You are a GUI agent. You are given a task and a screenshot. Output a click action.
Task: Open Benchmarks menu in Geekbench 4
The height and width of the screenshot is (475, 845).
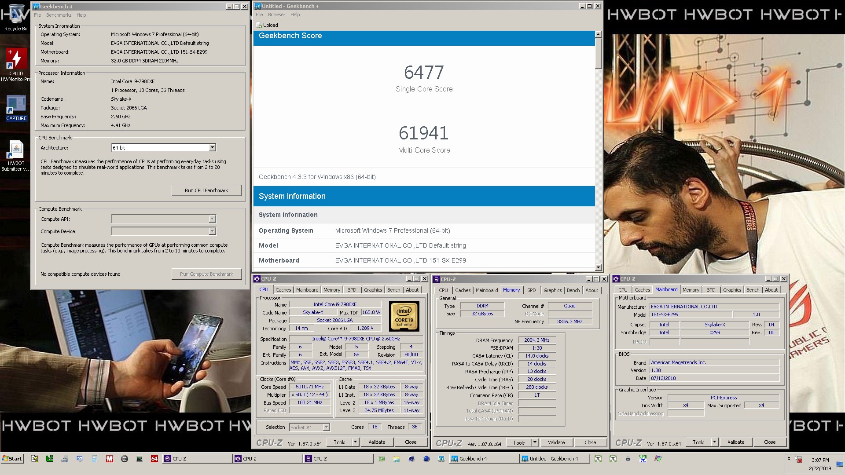tap(59, 15)
